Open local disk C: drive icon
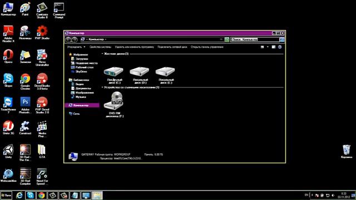 113,72
